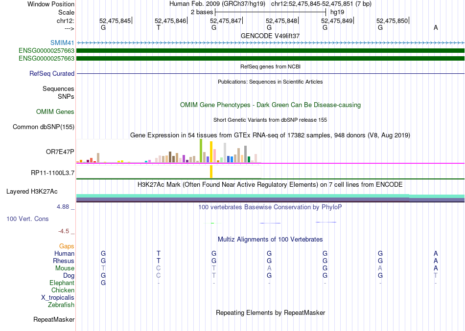Image resolution: width=465 pixels, height=331 pixels.
Task: Click the 52,475,848 ruler coordinate
Action: [281, 21]
